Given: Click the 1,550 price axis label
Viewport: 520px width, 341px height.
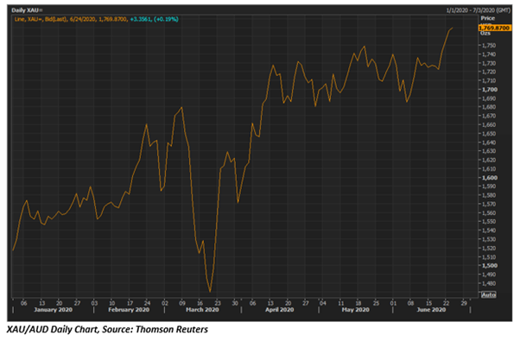Looking at the screenshot, I should (490, 221).
